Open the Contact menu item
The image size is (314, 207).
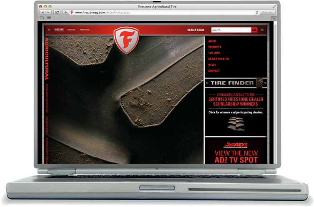coord(214,71)
